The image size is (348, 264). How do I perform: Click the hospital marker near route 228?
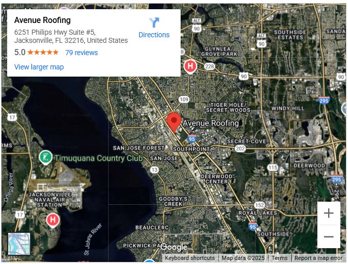(190, 66)
